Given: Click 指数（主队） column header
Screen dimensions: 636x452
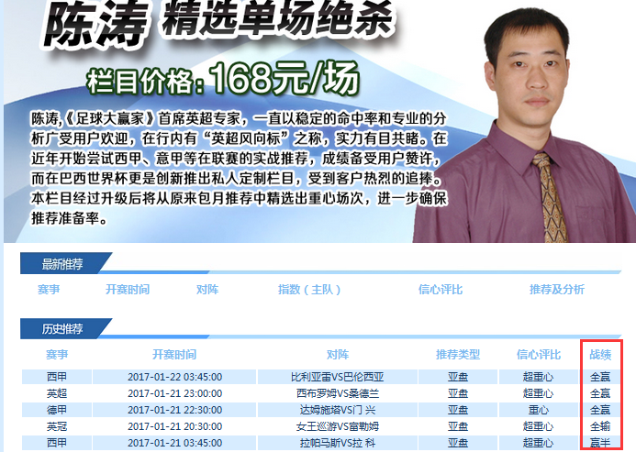Looking at the screenshot, I should pos(309,290).
